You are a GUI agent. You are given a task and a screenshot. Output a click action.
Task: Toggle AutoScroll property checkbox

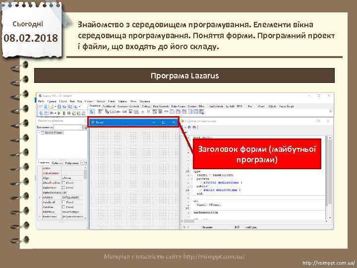(x=64, y=202)
